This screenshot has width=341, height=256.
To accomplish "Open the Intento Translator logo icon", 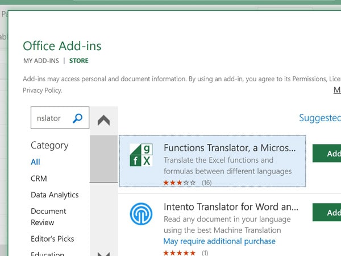I will [141, 214].
